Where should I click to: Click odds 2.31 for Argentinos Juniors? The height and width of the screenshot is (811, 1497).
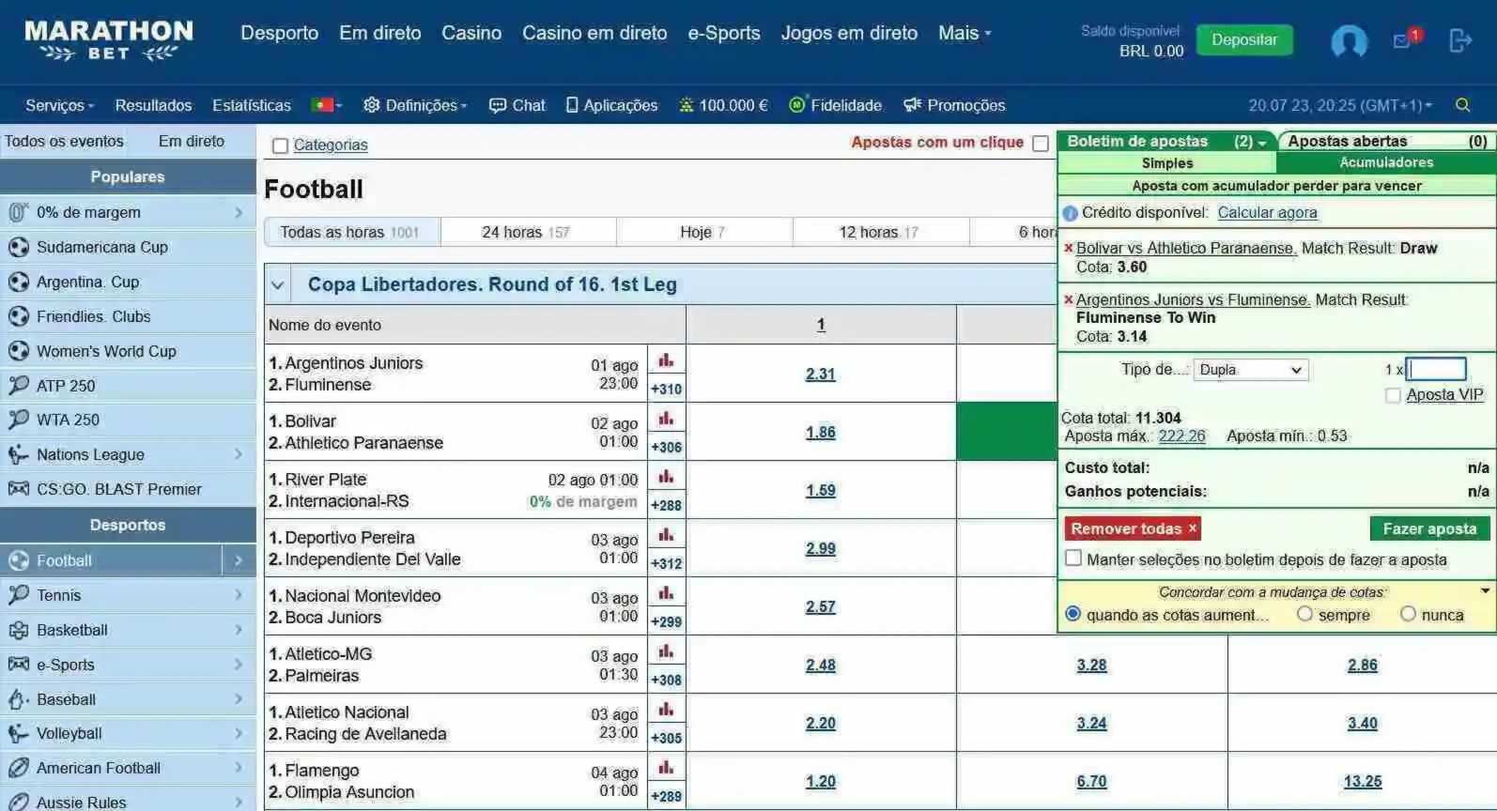tap(821, 374)
